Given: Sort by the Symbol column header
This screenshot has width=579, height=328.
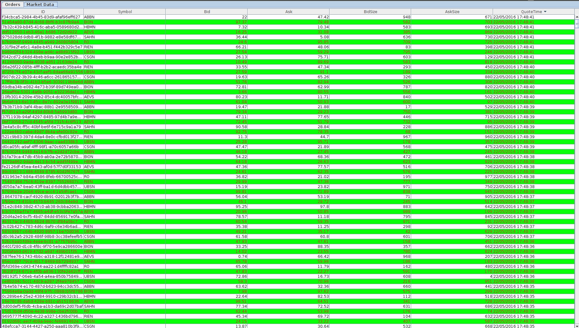Looking at the screenshot, I should tap(125, 12).
